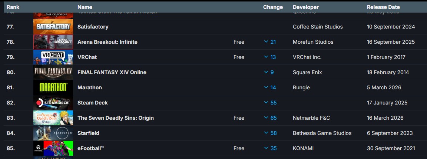This screenshot has width=427, height=159.
Task: Click rank number 85.
Action: click(11, 149)
